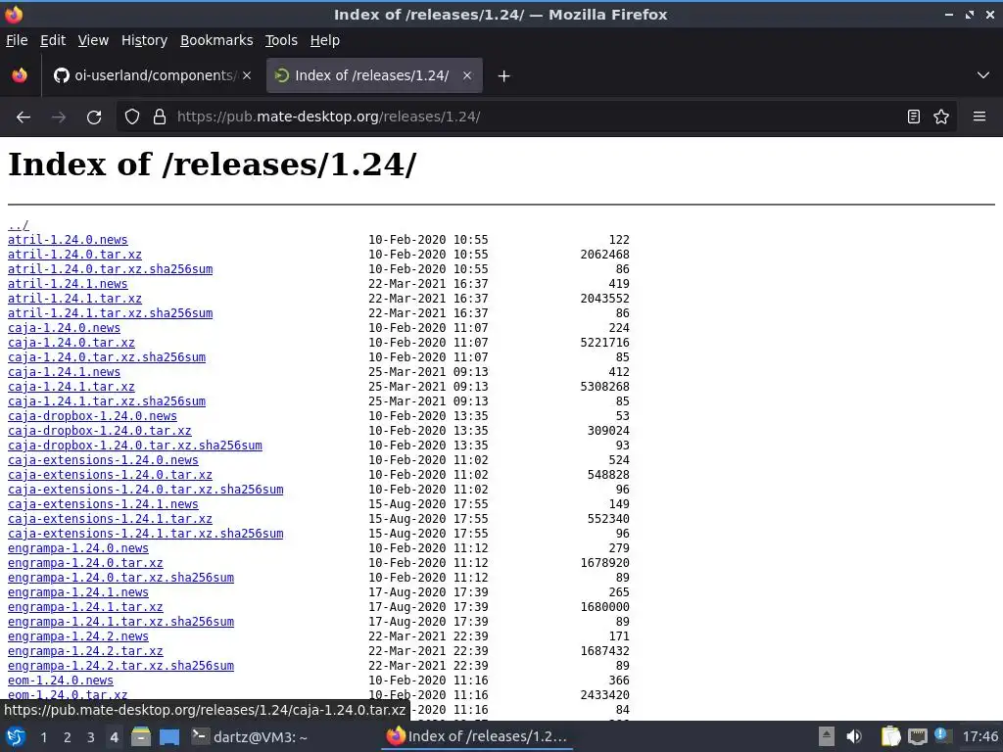Open the Firefox hamburger menu
The height and width of the screenshot is (752, 1003).
[x=979, y=117]
